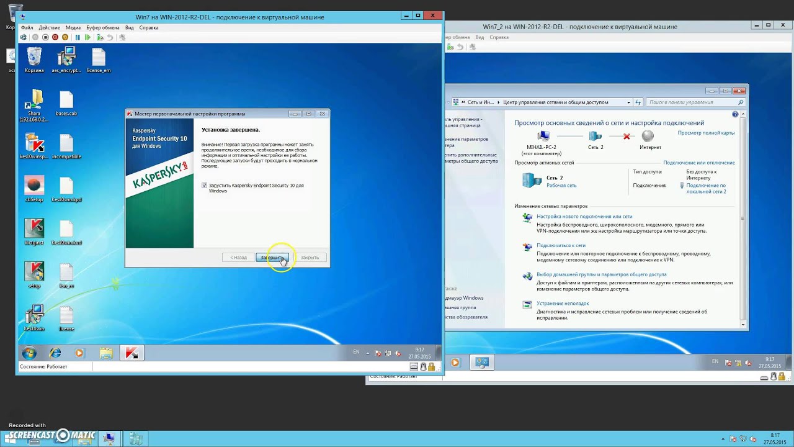The height and width of the screenshot is (447, 794).
Task: Uncheck Запустить Kaspersky Endpoint Security 10 checkbox
Action: [205, 186]
